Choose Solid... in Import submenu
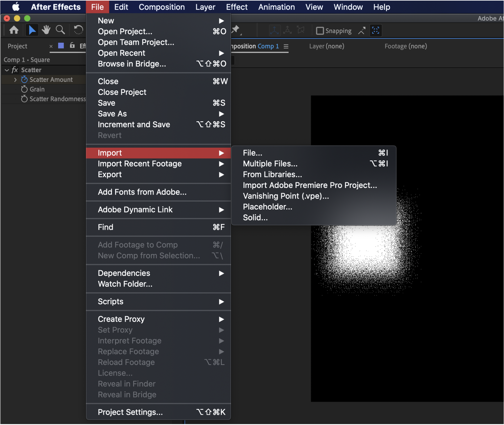 click(x=314, y=218)
